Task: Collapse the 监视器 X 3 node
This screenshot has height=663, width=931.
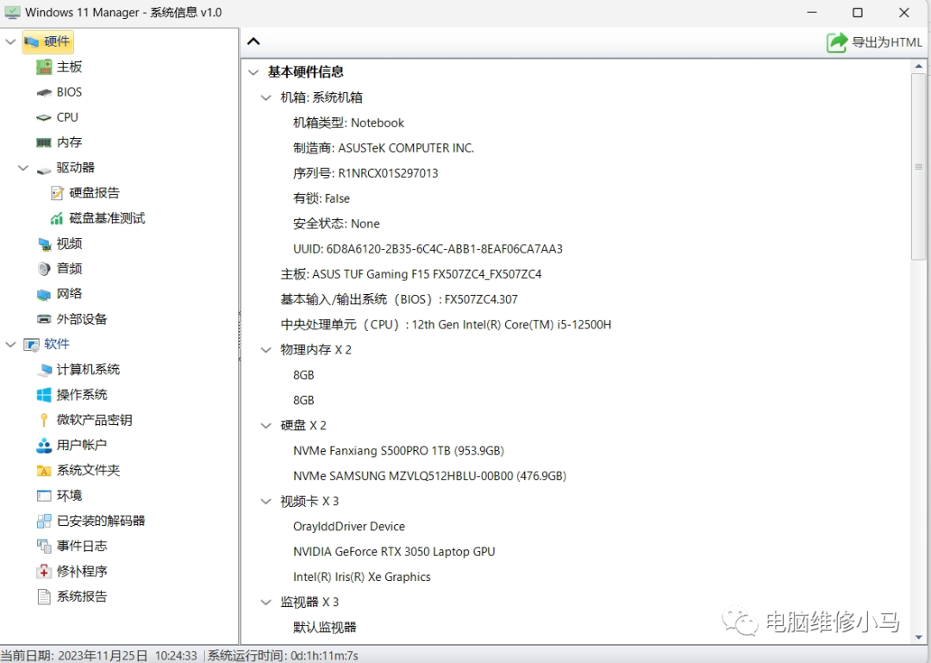Action: (x=266, y=603)
